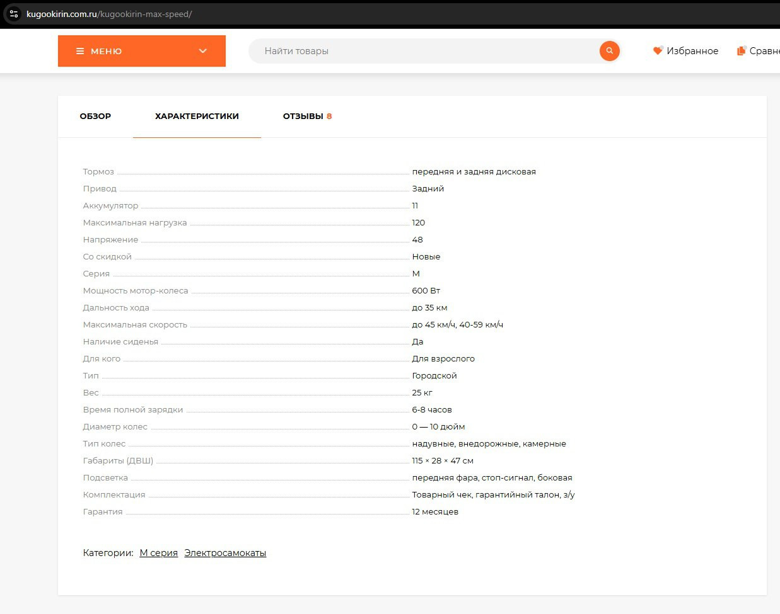Click the orange search magnifier button
Image resolution: width=780 pixels, height=614 pixels.
pos(609,51)
